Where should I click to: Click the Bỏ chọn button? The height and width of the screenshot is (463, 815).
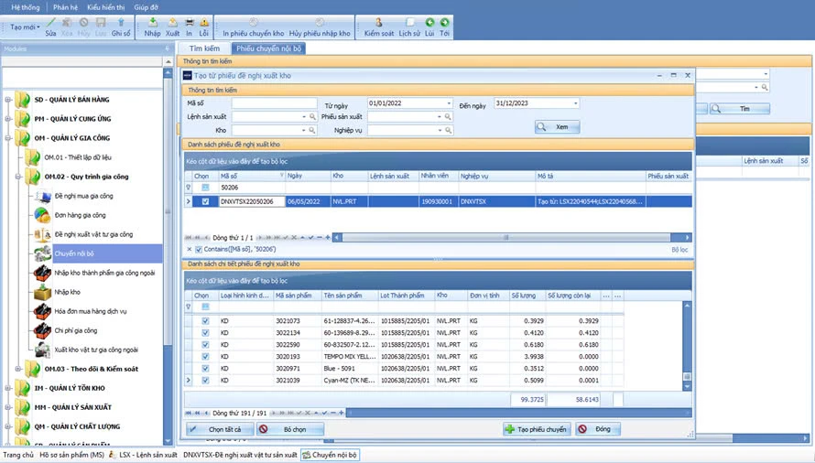click(290, 429)
